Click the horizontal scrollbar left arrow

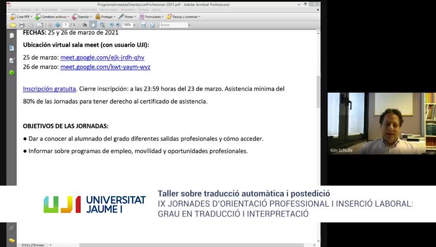(50, 245)
